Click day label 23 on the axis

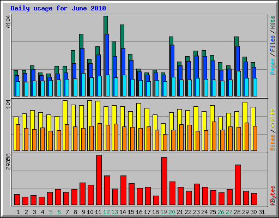click(196, 212)
